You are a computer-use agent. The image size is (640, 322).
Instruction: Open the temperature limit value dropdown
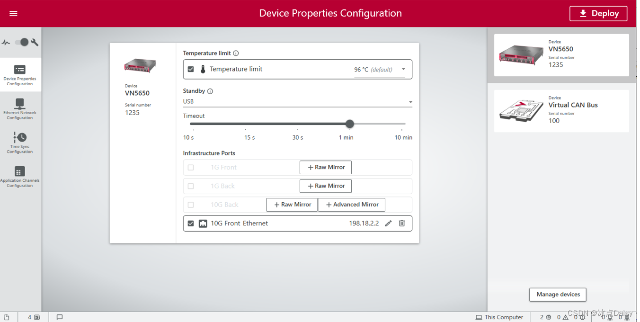tap(403, 69)
